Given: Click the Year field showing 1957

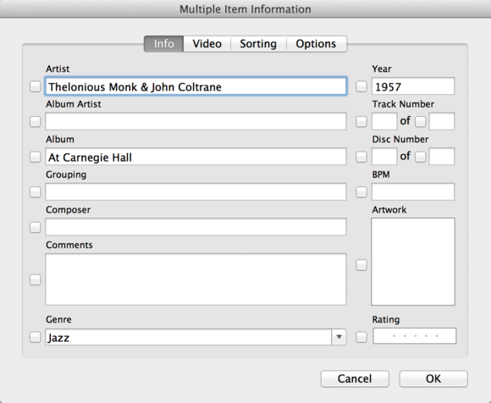Looking at the screenshot, I should click(413, 86).
